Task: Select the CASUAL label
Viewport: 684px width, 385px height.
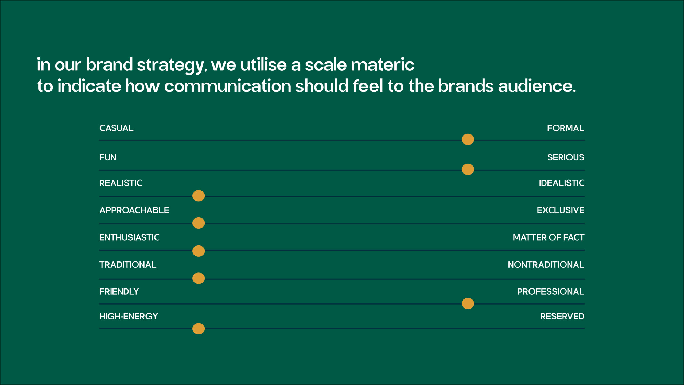Action: click(x=116, y=128)
